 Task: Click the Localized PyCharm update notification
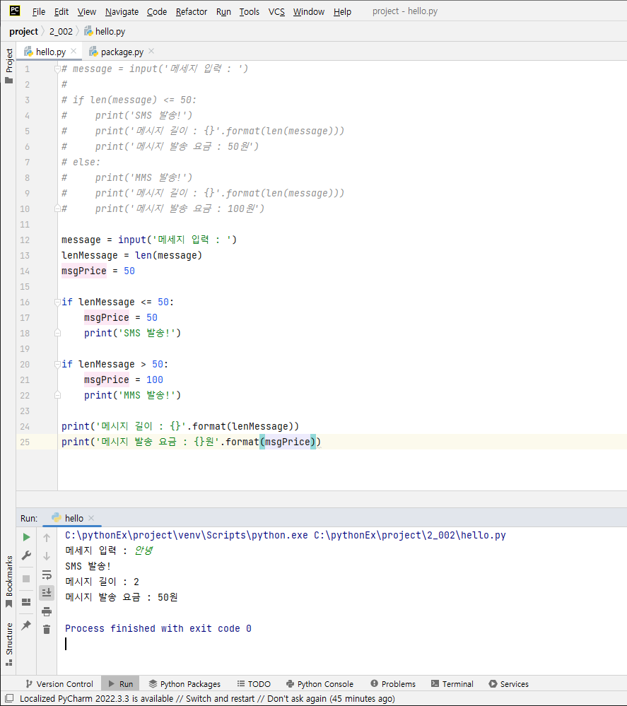[x=207, y=698]
